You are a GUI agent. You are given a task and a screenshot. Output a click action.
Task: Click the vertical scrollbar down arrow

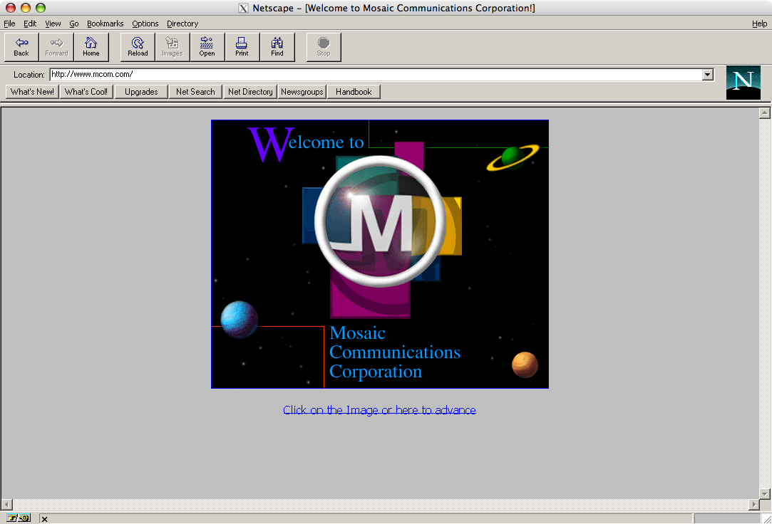765,493
